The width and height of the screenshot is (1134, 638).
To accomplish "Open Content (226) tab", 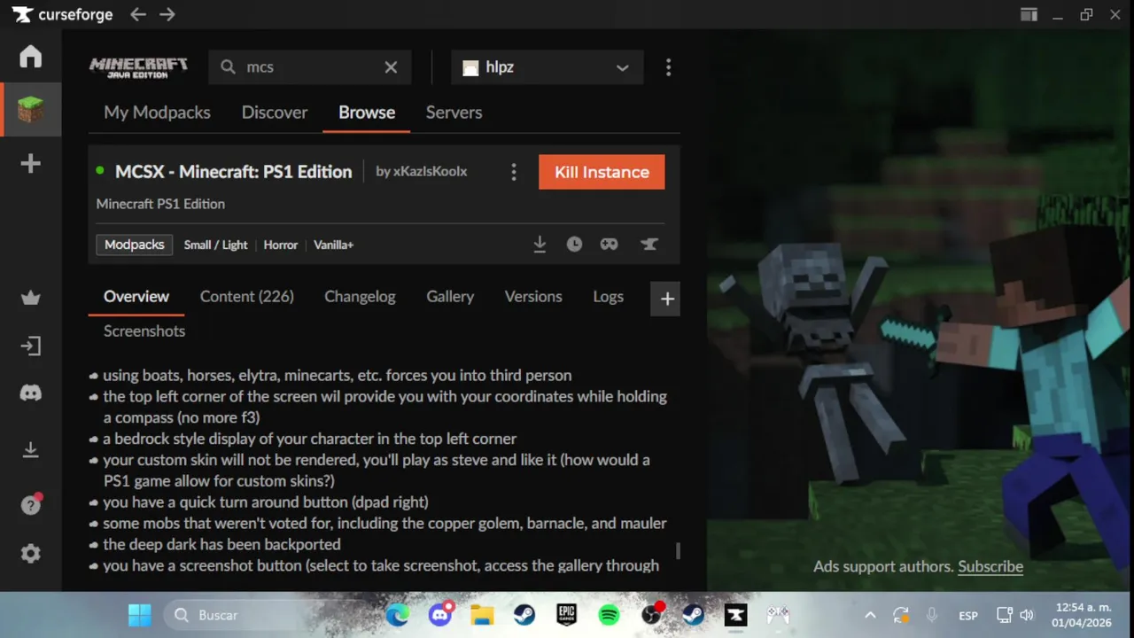I will pyautogui.click(x=247, y=297).
